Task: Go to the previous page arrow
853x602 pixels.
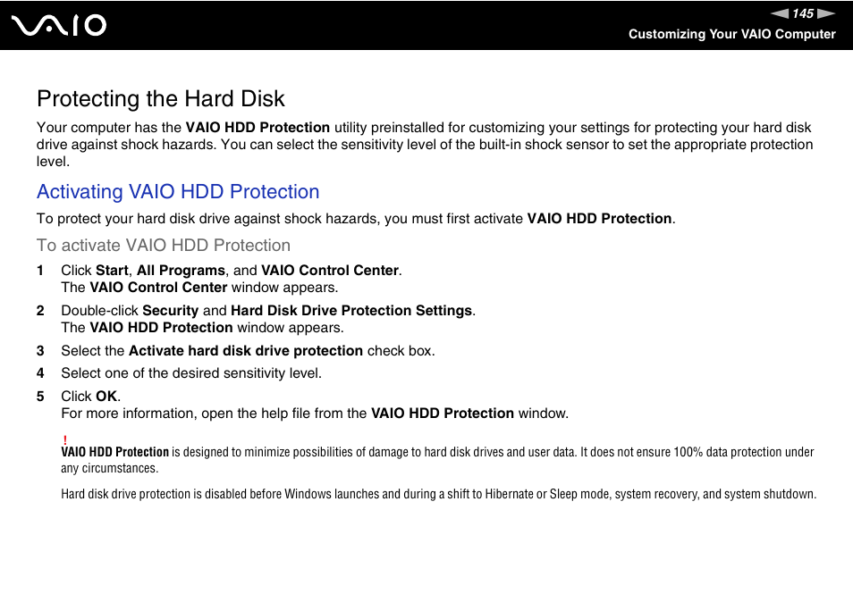Action: [x=780, y=13]
